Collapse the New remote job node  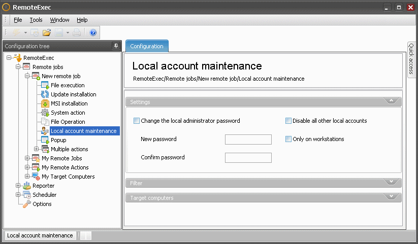tap(27, 76)
